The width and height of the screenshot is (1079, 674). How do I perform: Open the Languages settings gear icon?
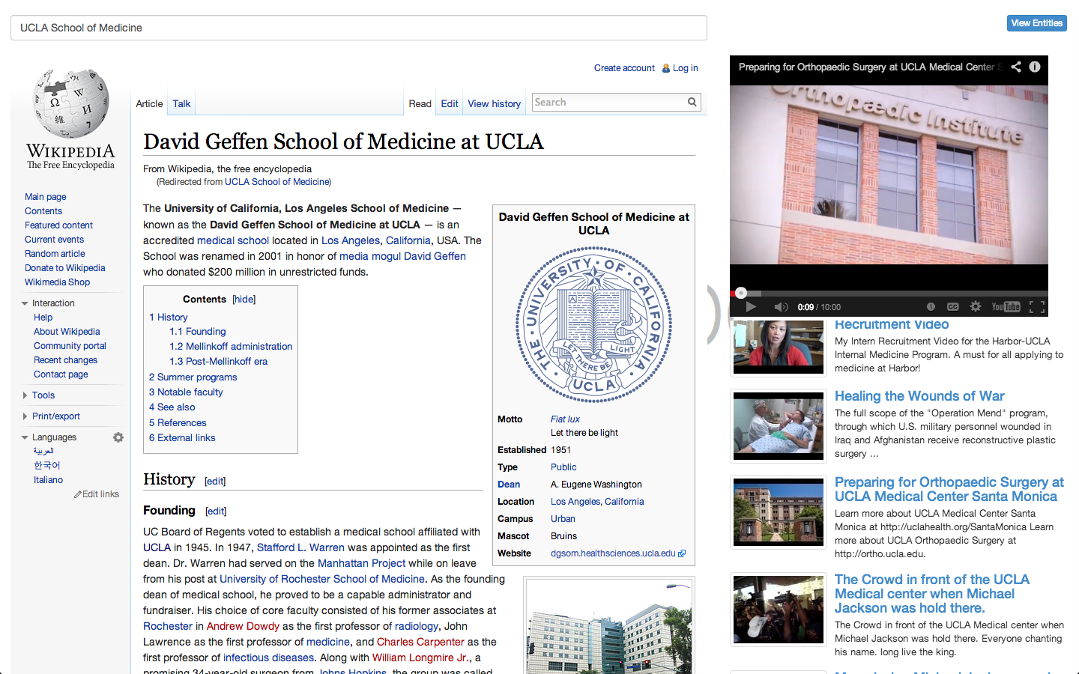(x=118, y=437)
